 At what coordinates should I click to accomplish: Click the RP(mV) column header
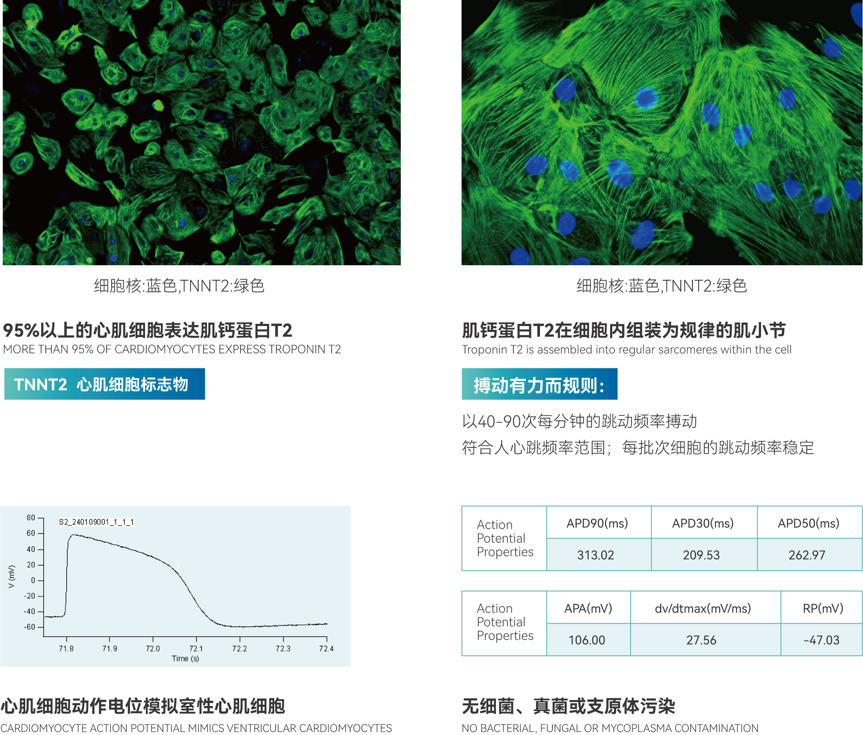[821, 608]
